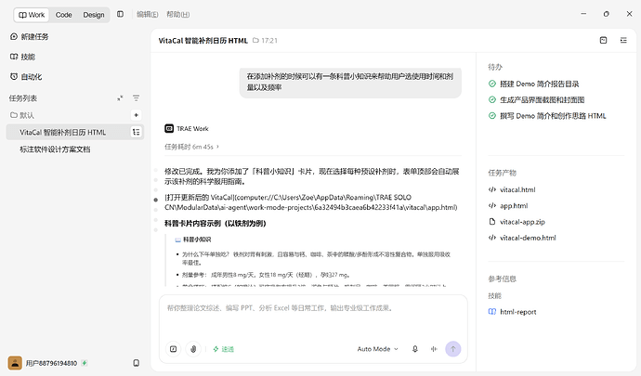641x376 pixels.
Task: Expand the task duration 6m 45s details
Action: 191,147
